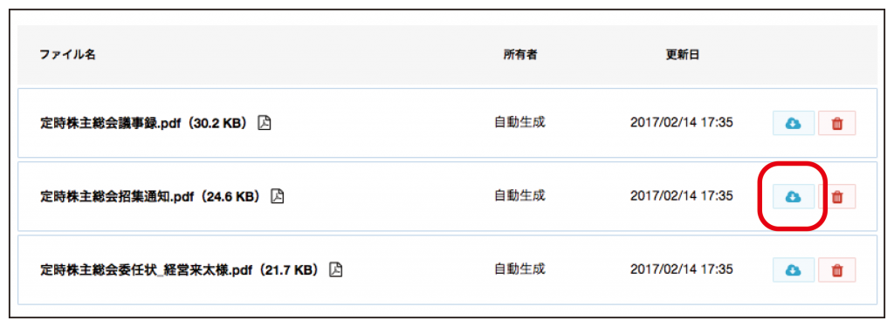The width and height of the screenshot is (894, 327).
Task: Delete 定時株主総会委任状_経営来太様.pdf using trash icon
Action: pyautogui.click(x=837, y=269)
